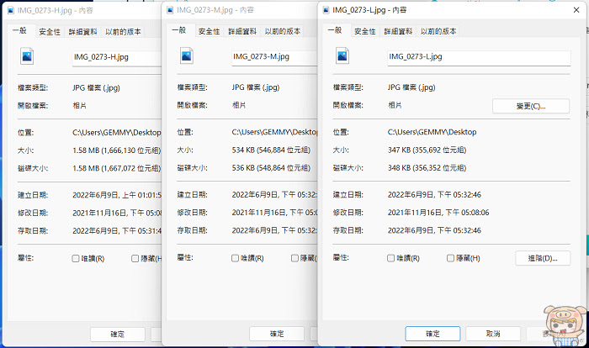Click 取消 in IMG_0273-L.jpg window

point(493,334)
